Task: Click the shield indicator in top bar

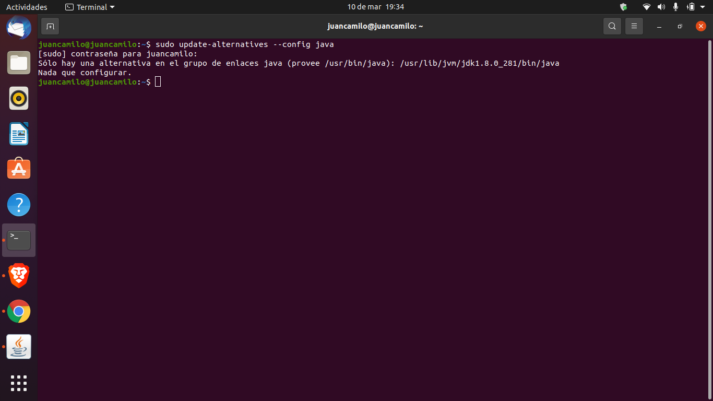Action: [x=623, y=7]
